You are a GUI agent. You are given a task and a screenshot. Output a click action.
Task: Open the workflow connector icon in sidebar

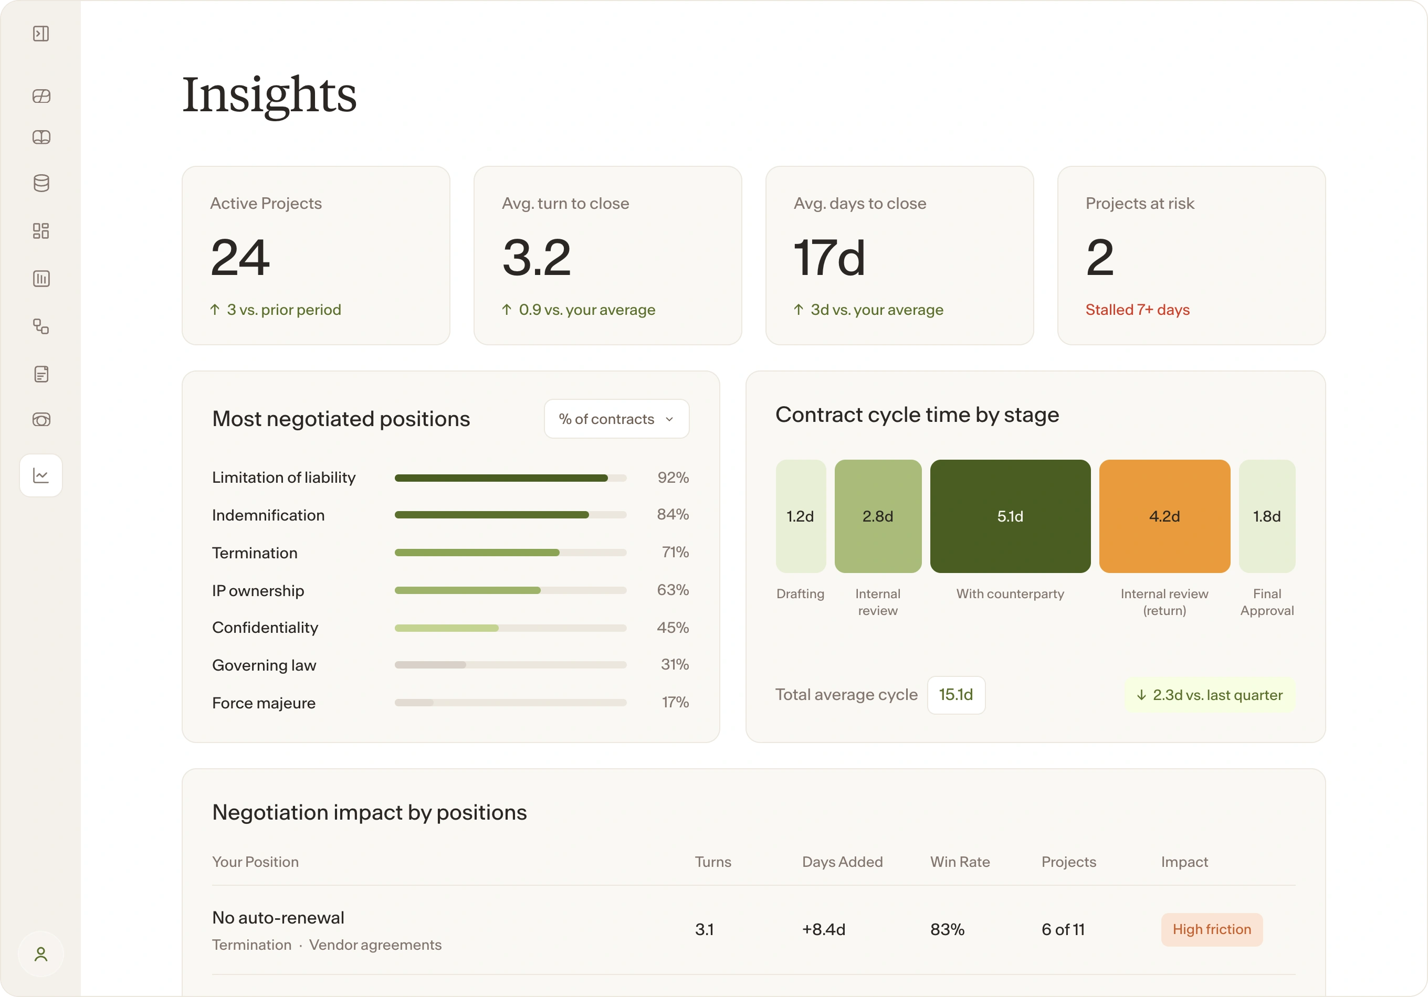pos(41,326)
